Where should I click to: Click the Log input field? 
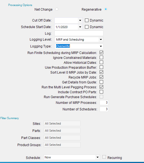coord(79,33)
